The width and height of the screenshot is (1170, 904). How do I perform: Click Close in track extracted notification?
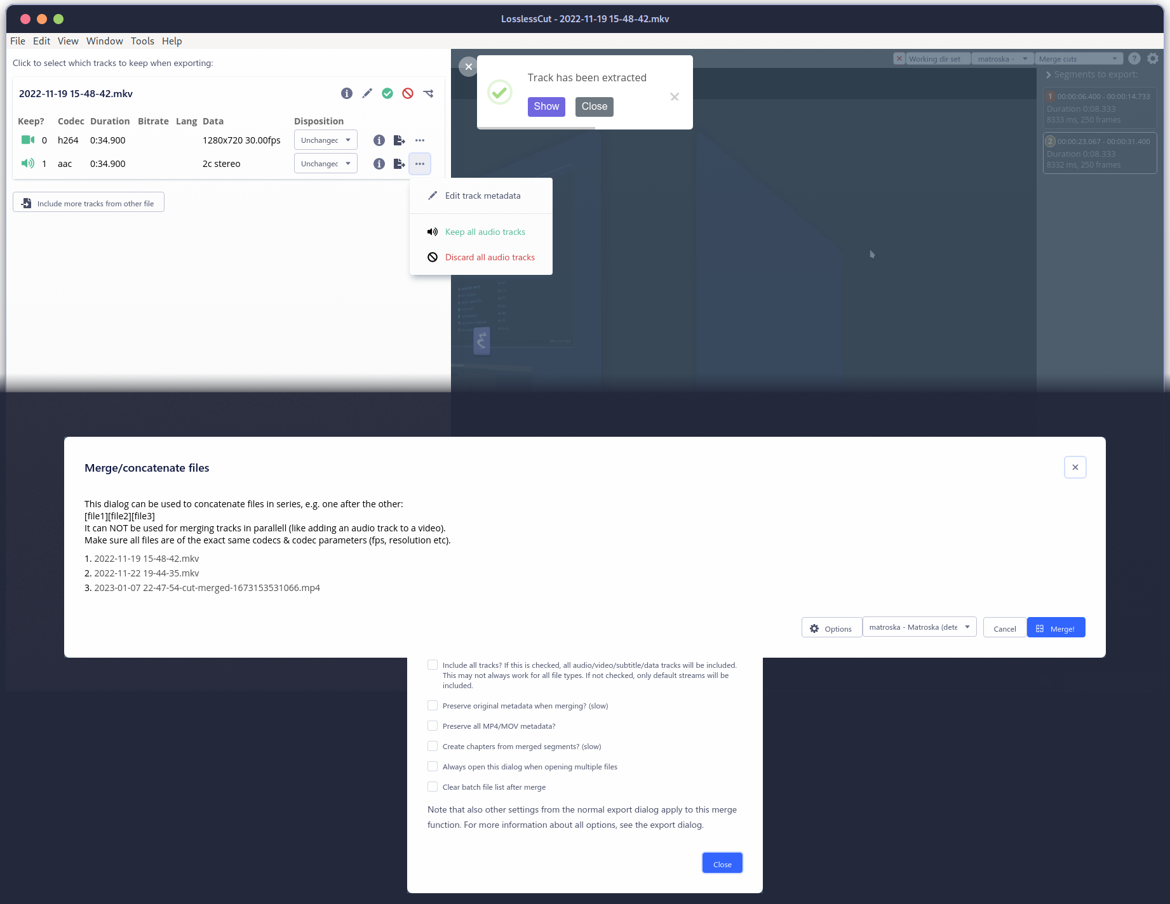pyautogui.click(x=595, y=107)
